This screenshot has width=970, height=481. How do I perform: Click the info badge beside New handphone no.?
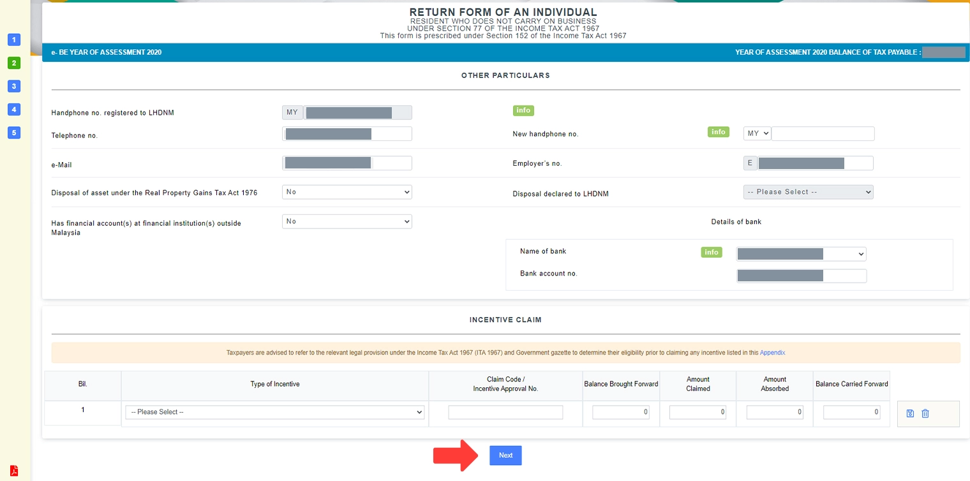coord(719,131)
